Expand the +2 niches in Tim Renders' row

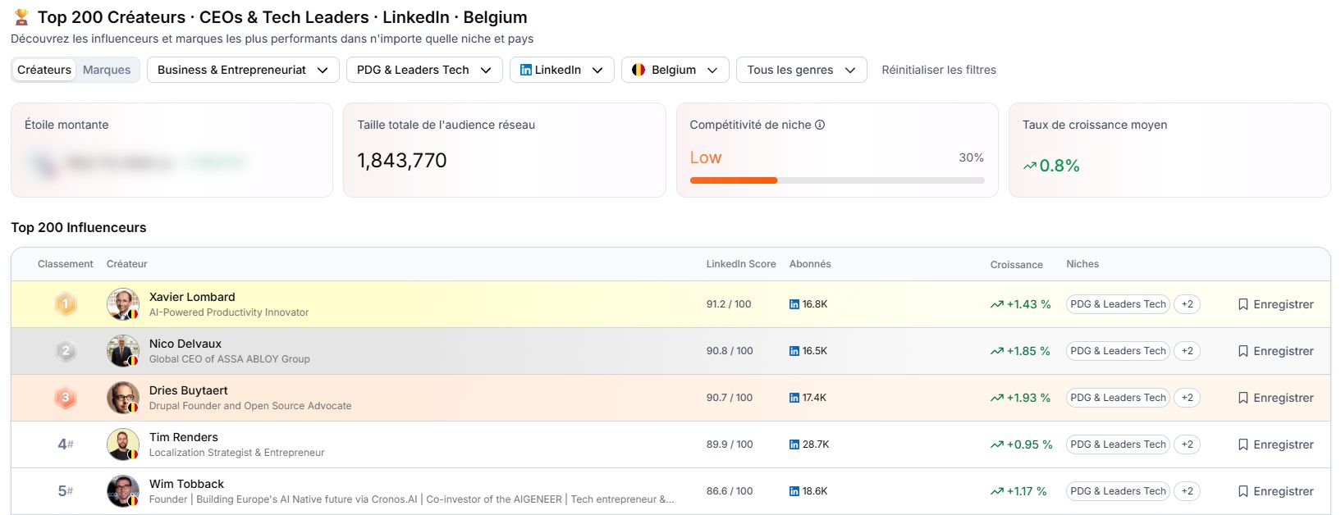(1187, 444)
